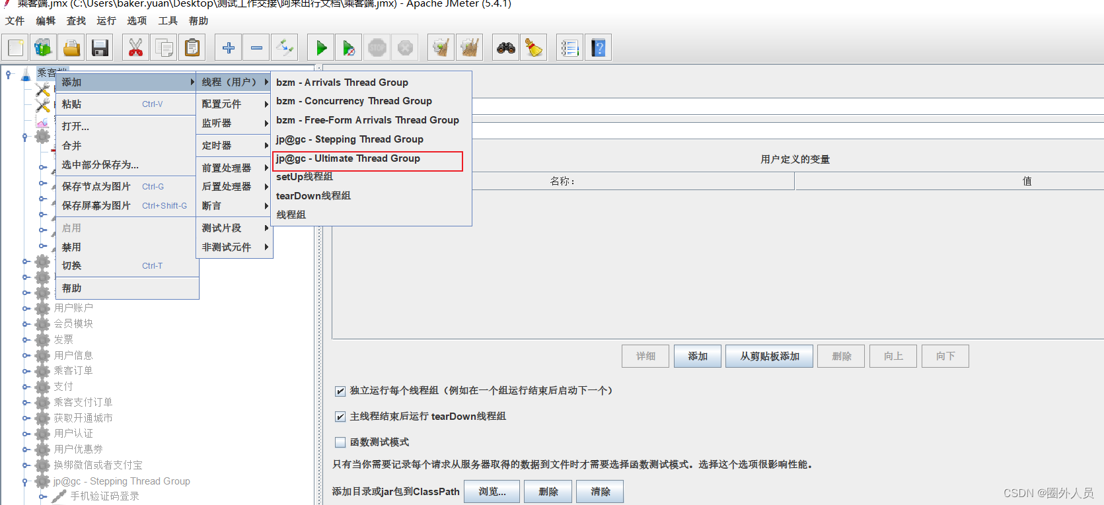Click the 详细 button

tap(645, 356)
